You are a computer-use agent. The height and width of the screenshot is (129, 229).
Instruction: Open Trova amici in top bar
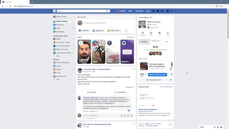(139, 11)
